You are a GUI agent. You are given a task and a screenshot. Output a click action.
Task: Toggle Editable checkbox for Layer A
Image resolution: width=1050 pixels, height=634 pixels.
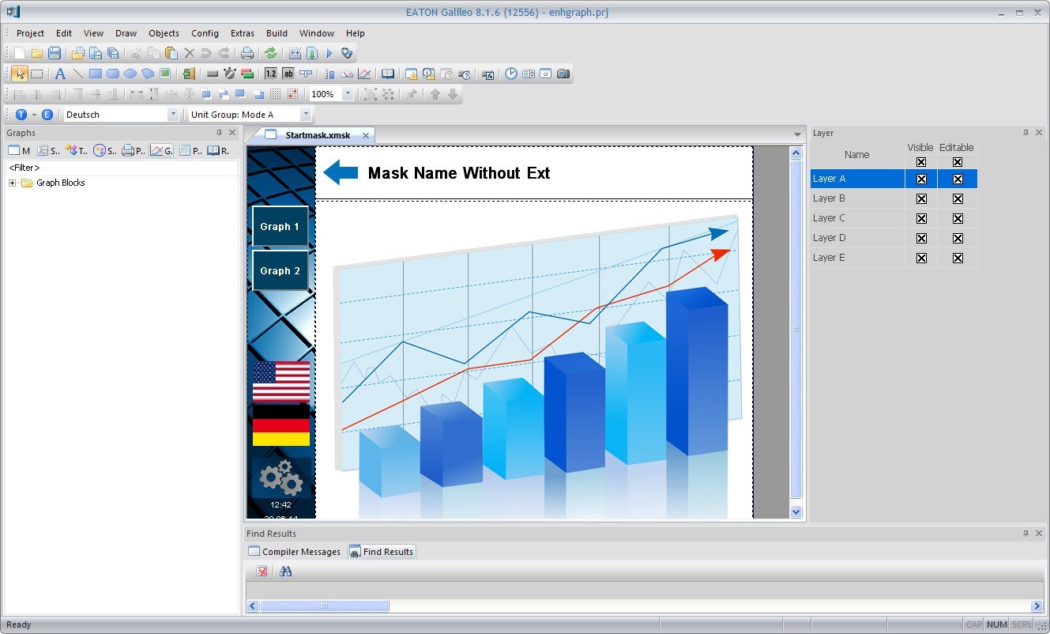[x=958, y=179]
